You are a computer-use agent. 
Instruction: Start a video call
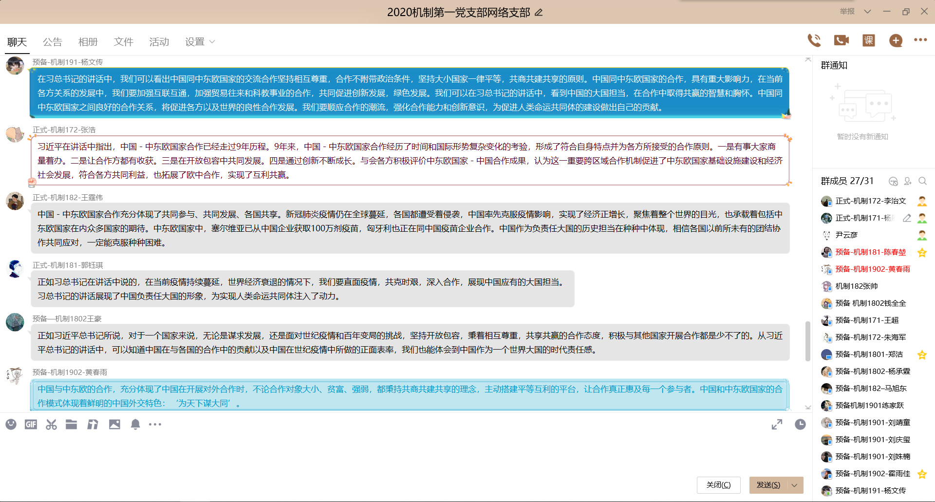[x=841, y=40]
